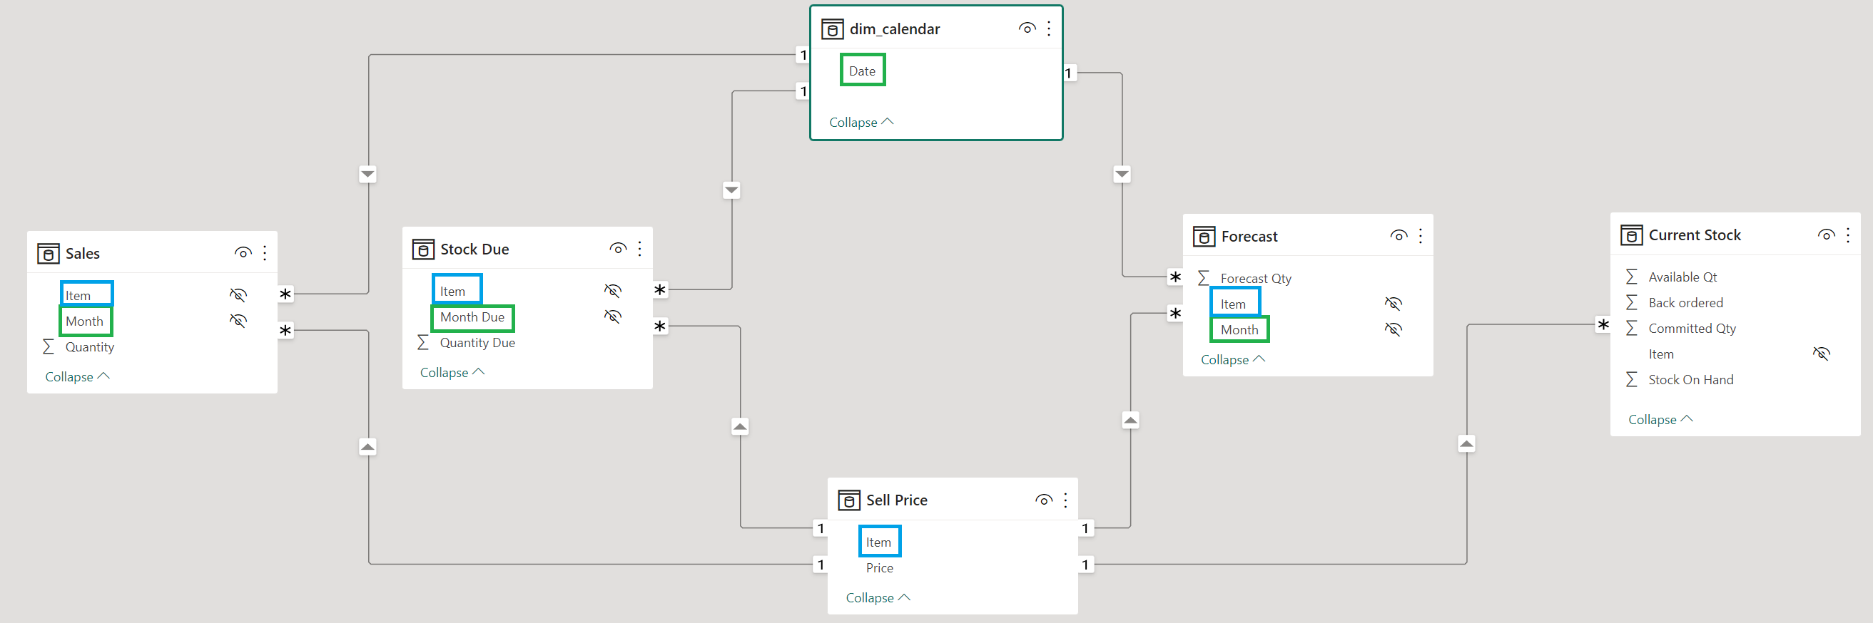Open more options for Current Stock table
The height and width of the screenshot is (623, 1873).
pos(1848,235)
